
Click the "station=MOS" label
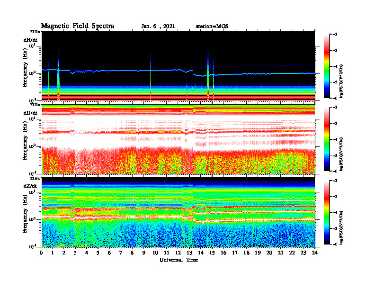[x=212, y=27]
